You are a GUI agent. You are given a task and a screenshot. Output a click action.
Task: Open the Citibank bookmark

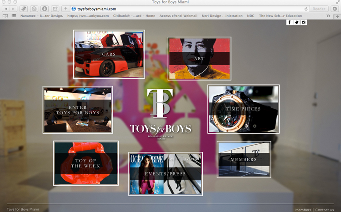(134, 15)
